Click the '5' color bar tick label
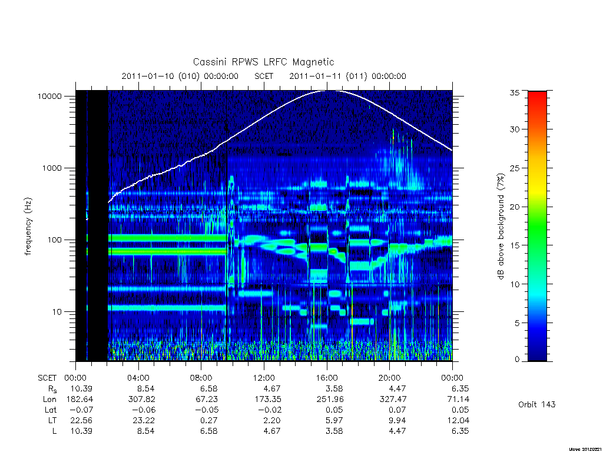The height and width of the screenshot is (452, 603). coord(517,323)
